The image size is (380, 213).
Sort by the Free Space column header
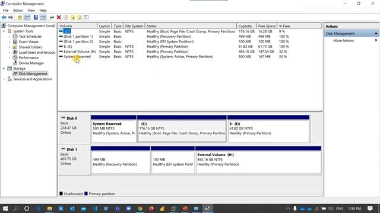(267, 26)
